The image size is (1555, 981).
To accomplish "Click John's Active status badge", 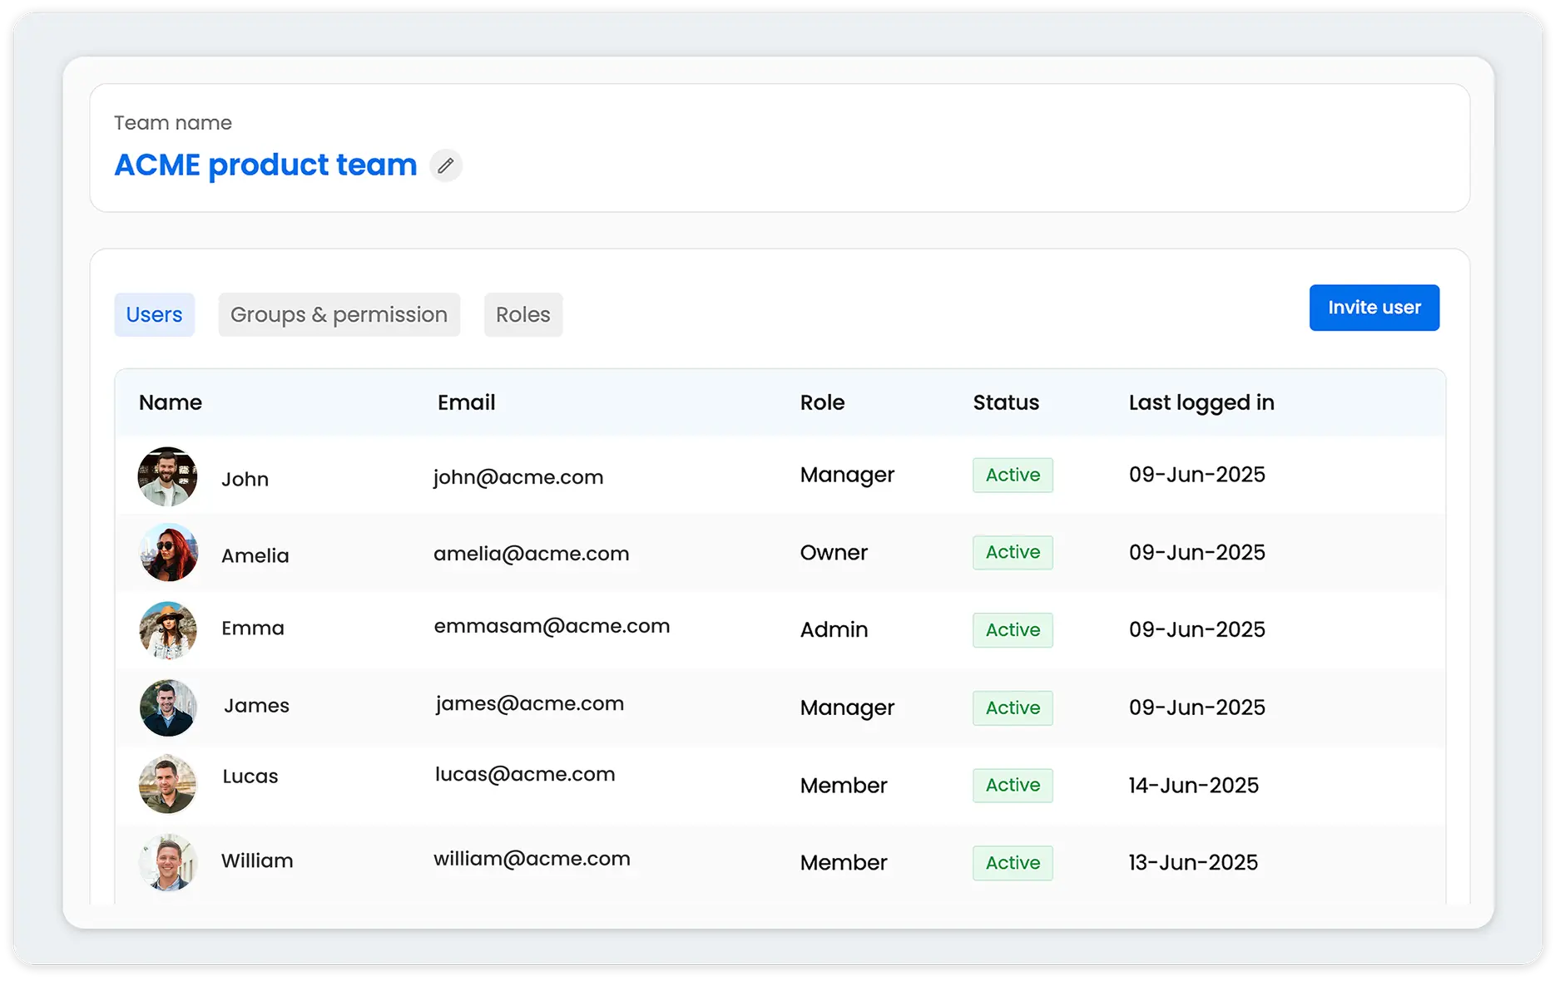I will click(x=1013, y=475).
